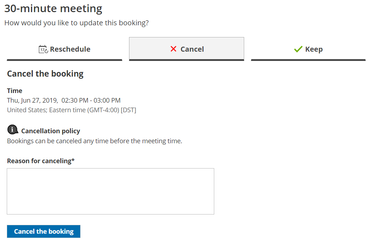Click the 02:30 PM - 03:00 PM time range
This screenshot has height=243, width=370.
click(x=91, y=100)
